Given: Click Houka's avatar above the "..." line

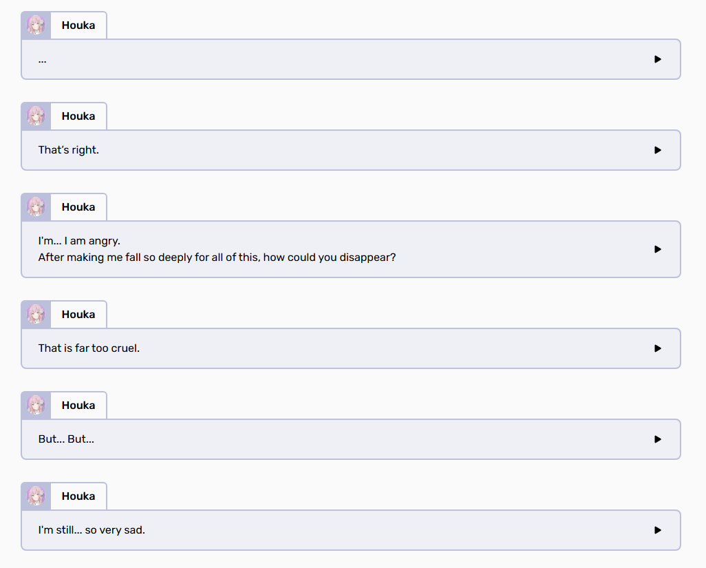Looking at the screenshot, I should coord(36,25).
